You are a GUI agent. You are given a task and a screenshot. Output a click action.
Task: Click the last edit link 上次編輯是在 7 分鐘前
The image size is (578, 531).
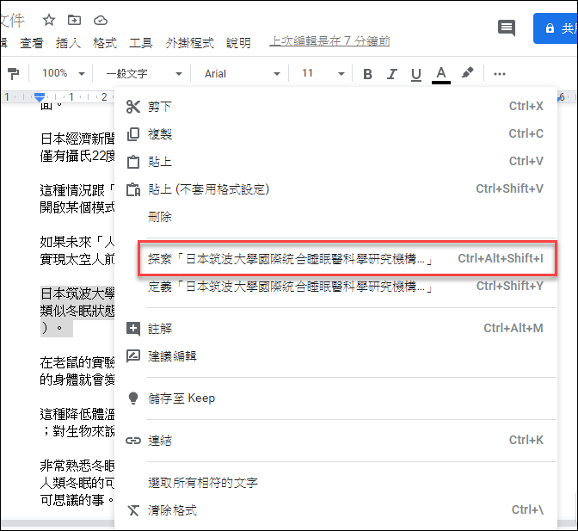click(x=329, y=41)
